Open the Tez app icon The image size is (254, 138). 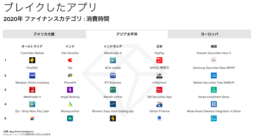point(70,75)
